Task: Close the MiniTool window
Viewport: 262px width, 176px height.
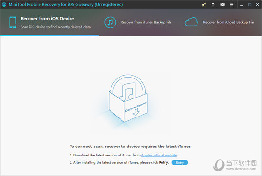Action: click(x=257, y=5)
